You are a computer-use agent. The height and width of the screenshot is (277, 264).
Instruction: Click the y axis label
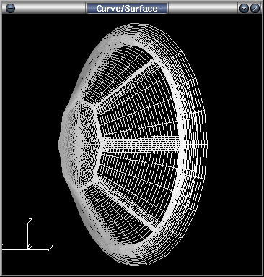[50, 246]
